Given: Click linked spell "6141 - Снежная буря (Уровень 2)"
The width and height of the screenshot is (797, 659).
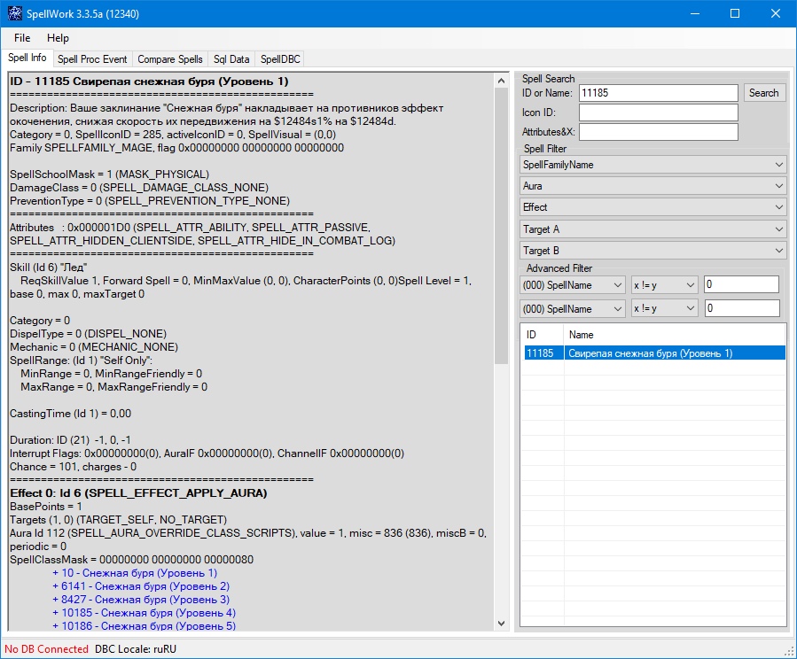Looking at the screenshot, I should pos(141,585).
